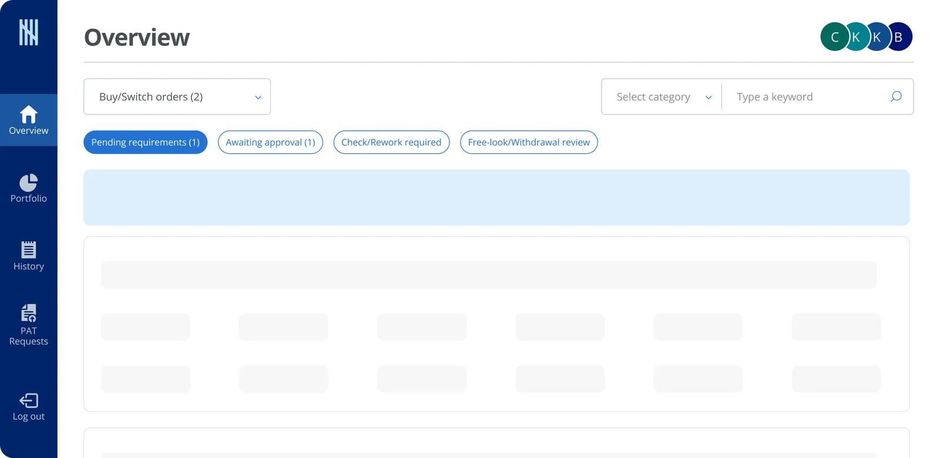This screenshot has height=458, width=940.
Task: Click the Log out icon
Action: pos(28,400)
